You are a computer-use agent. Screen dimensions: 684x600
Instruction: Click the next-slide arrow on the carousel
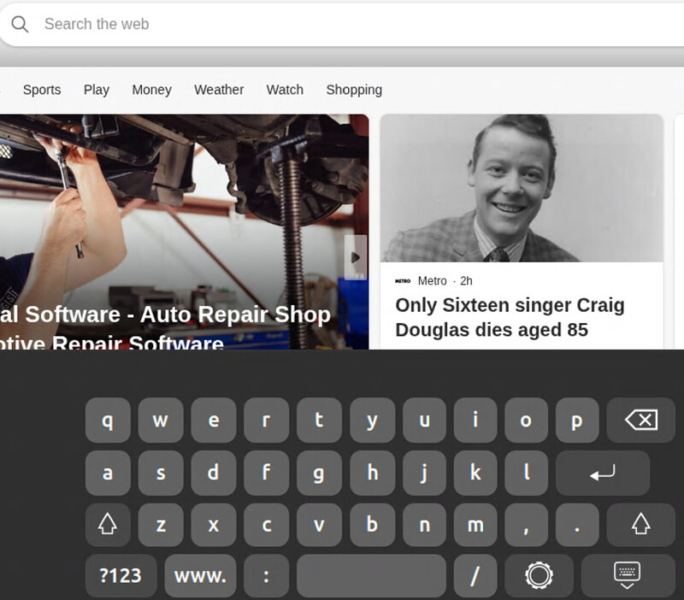coord(356,257)
